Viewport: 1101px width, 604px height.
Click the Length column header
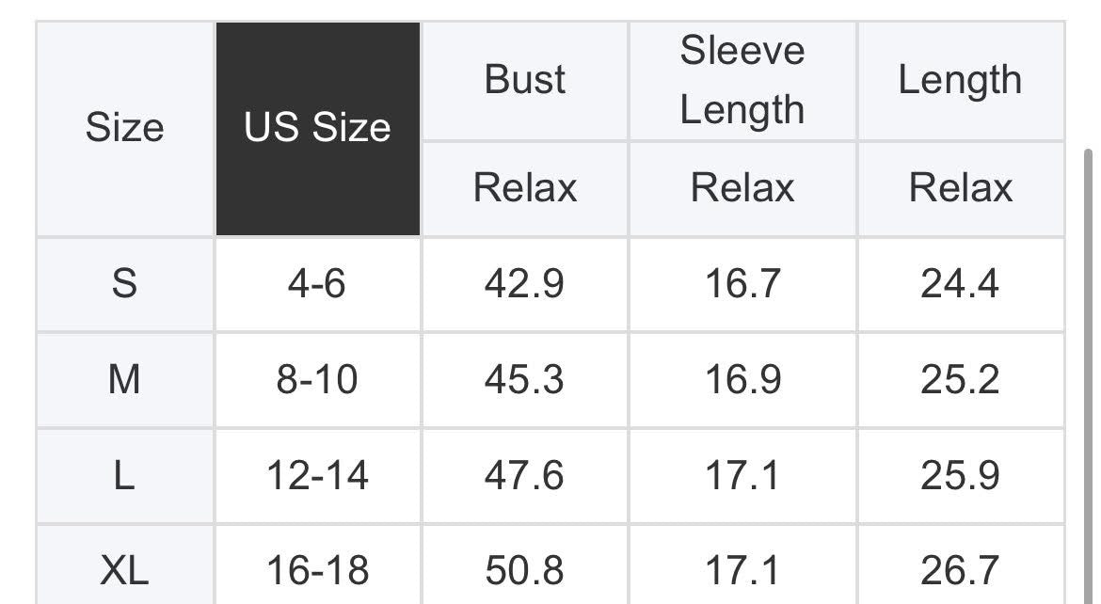960,80
